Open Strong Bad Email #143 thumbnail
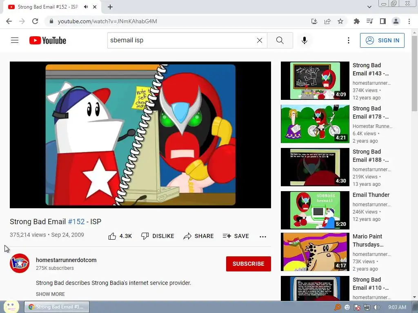Viewport: 418px width, 313px height. pyautogui.click(x=315, y=81)
